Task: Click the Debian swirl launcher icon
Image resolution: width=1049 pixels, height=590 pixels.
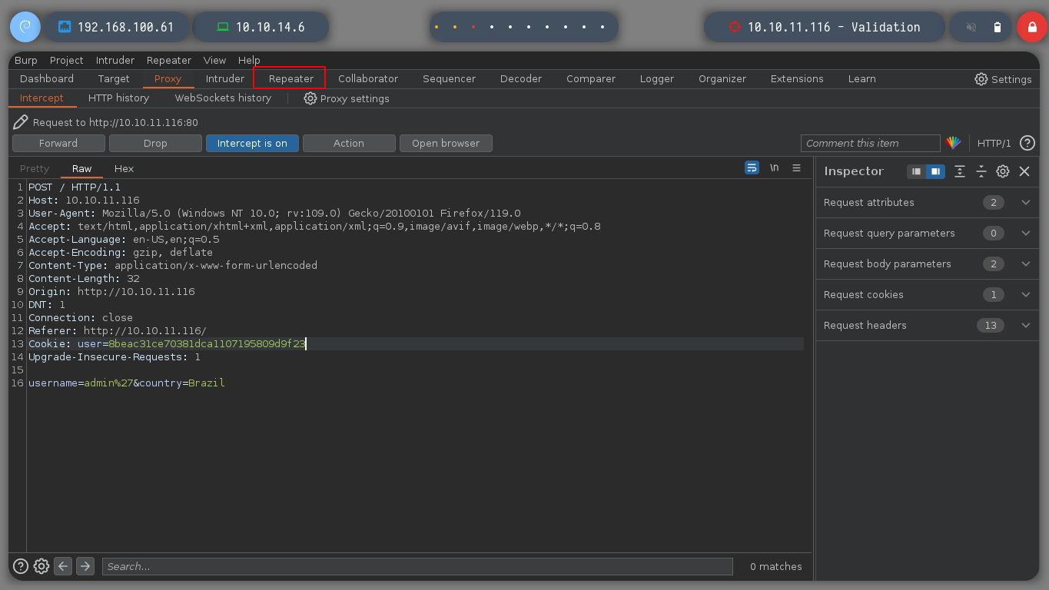Action: tap(25, 27)
